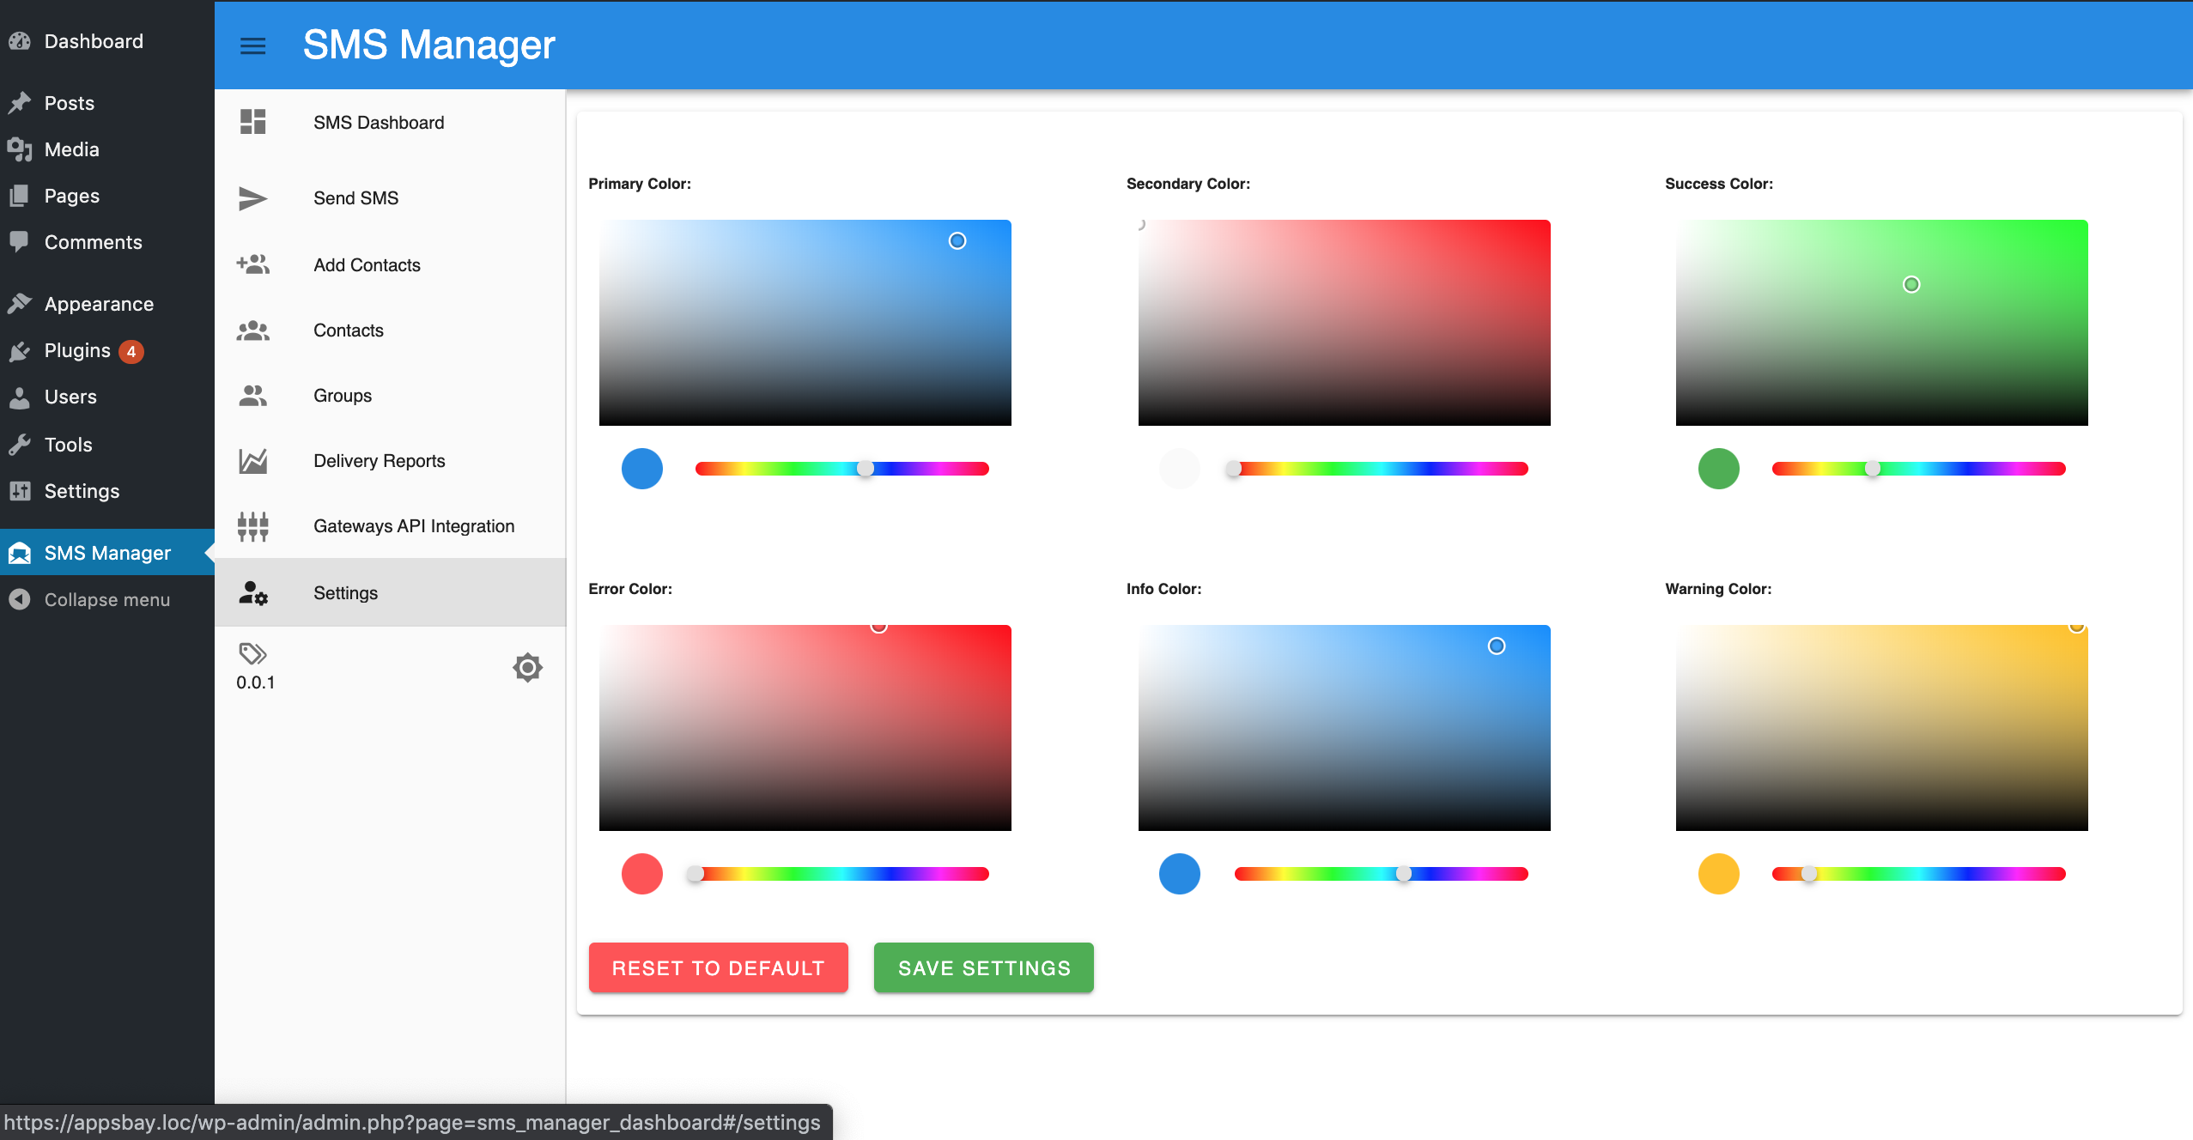
Task: Click the WordPress Dashboard gauge icon
Action: (x=20, y=41)
